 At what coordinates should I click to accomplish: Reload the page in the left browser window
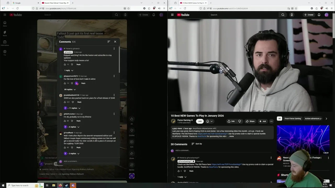tap(17, 8)
